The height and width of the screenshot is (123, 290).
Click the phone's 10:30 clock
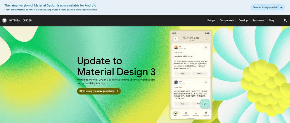pyautogui.click(x=174, y=33)
